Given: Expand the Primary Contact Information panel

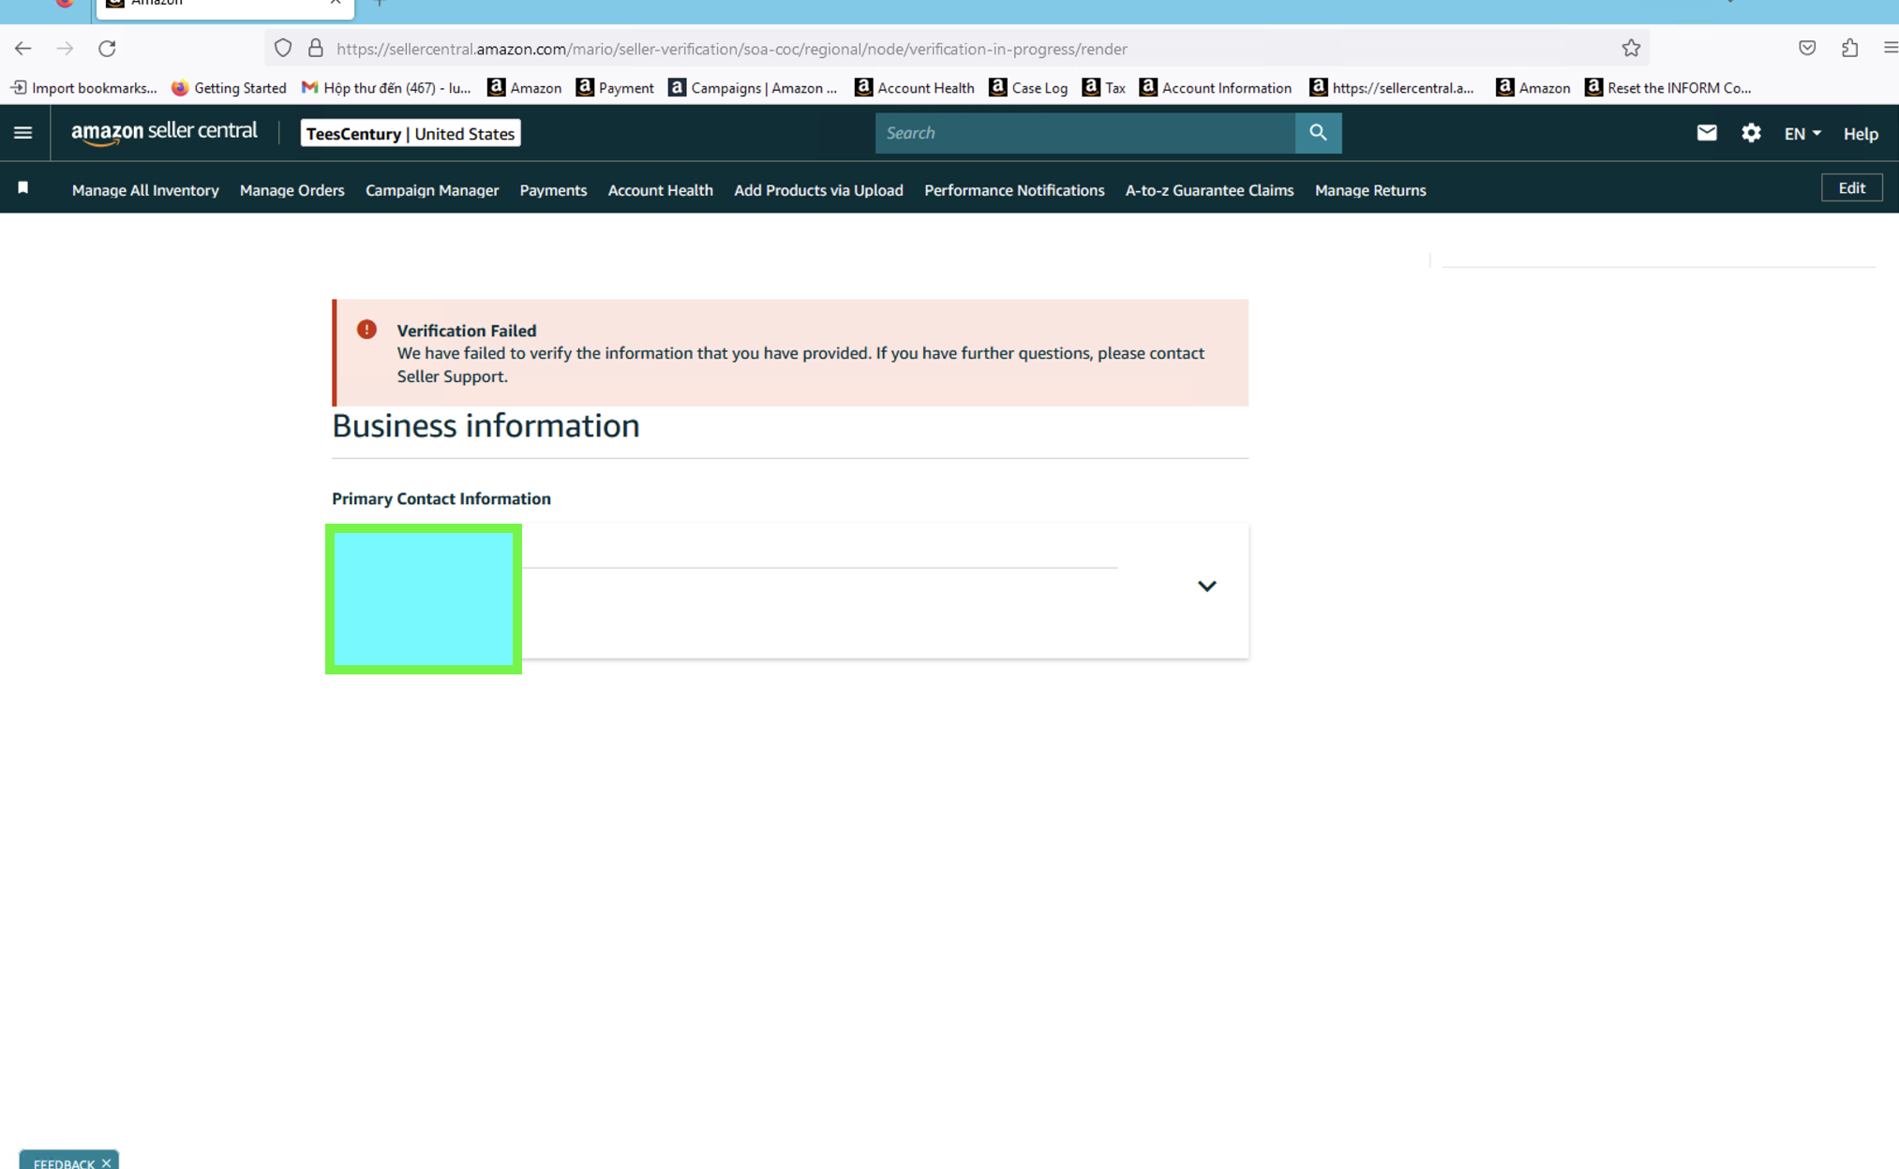Looking at the screenshot, I should tap(1206, 586).
